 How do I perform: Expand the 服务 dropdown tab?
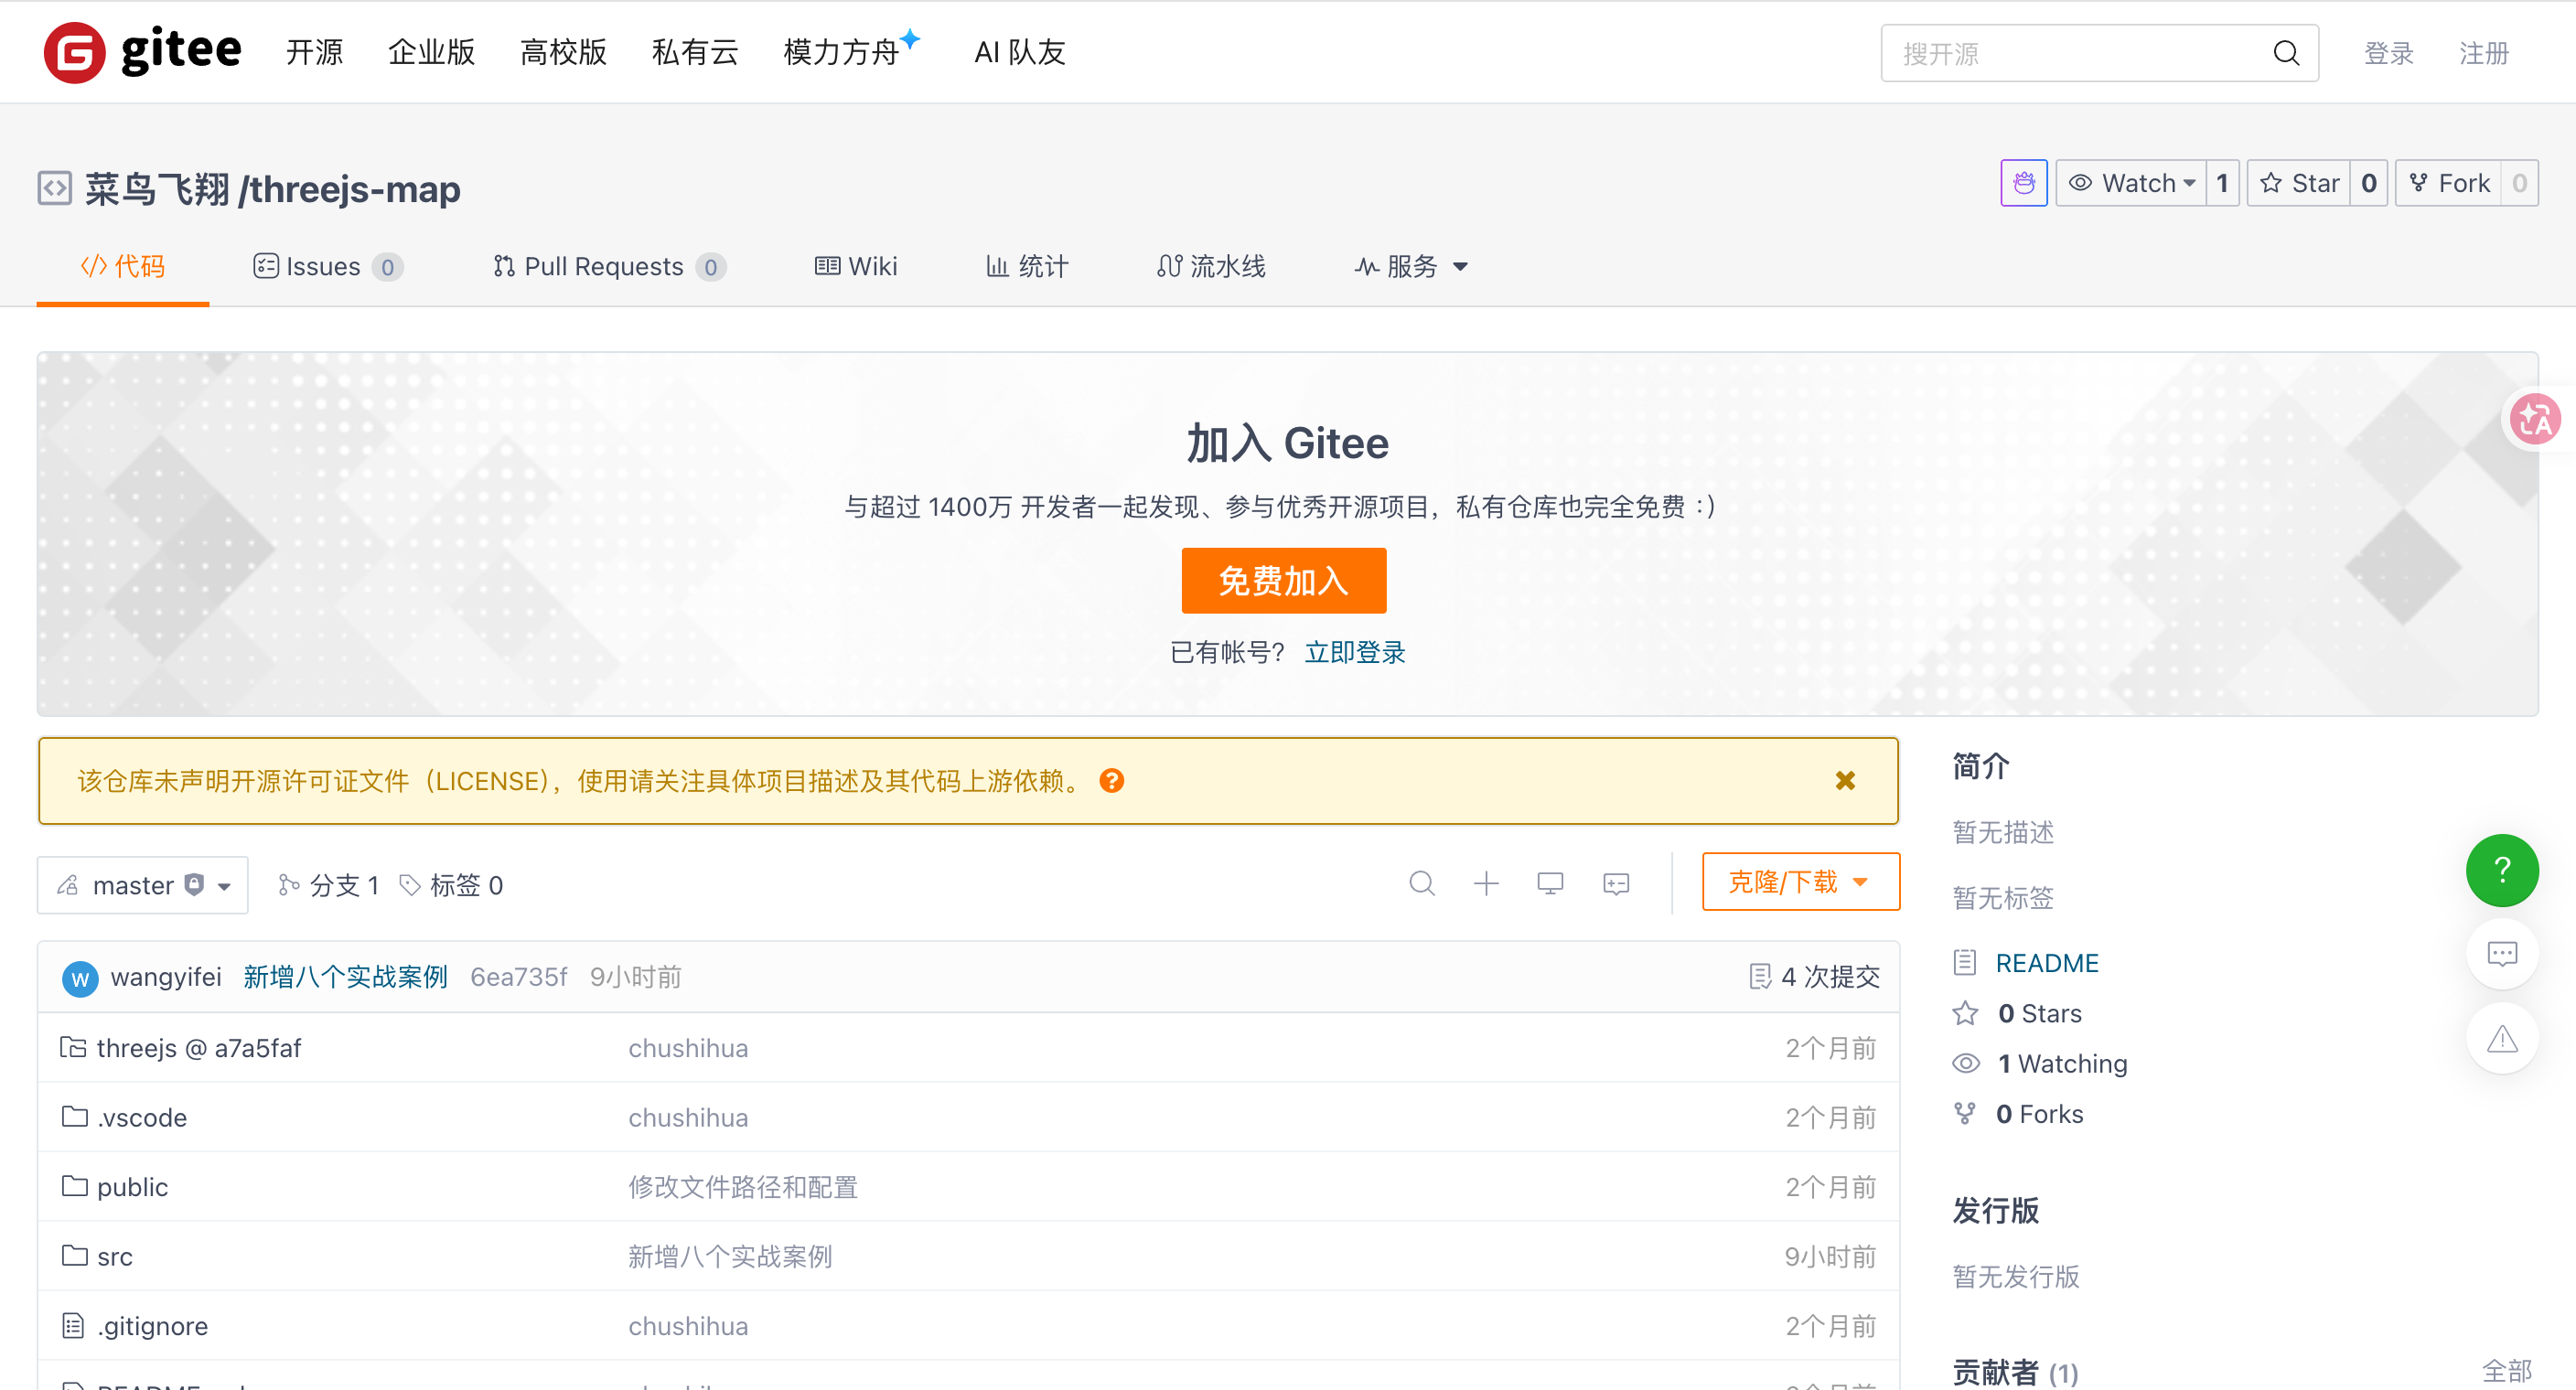1411,266
